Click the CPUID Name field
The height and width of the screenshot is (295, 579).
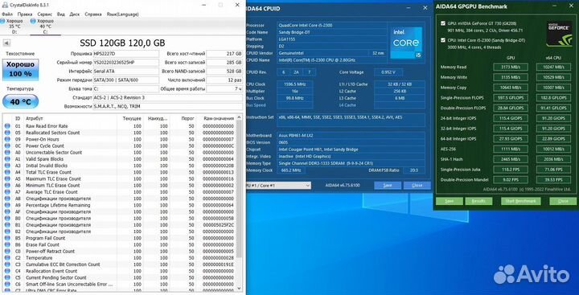point(331,59)
